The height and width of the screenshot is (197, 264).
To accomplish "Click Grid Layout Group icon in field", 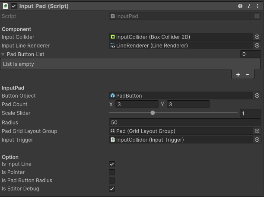I will click(x=113, y=131).
